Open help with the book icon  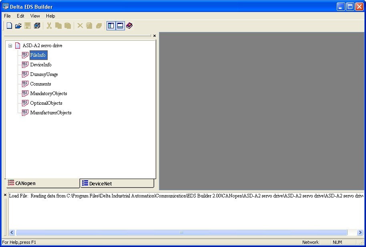click(x=129, y=26)
